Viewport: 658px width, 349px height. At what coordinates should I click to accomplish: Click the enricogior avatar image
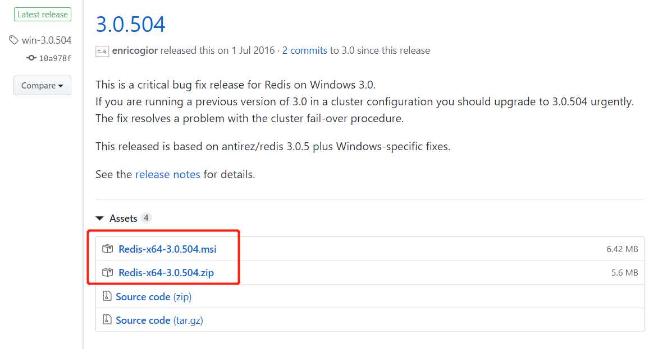click(102, 51)
